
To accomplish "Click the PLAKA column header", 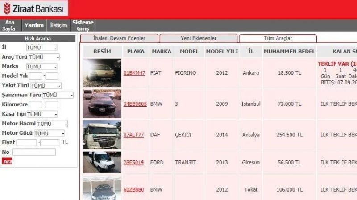I will pyautogui.click(x=136, y=52).
